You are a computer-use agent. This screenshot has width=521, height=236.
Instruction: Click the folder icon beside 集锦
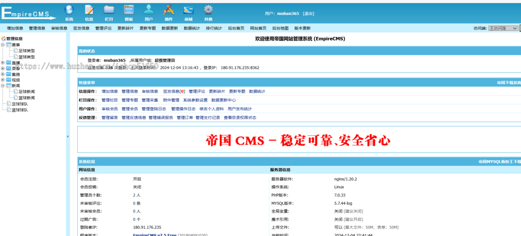[x=9, y=74]
